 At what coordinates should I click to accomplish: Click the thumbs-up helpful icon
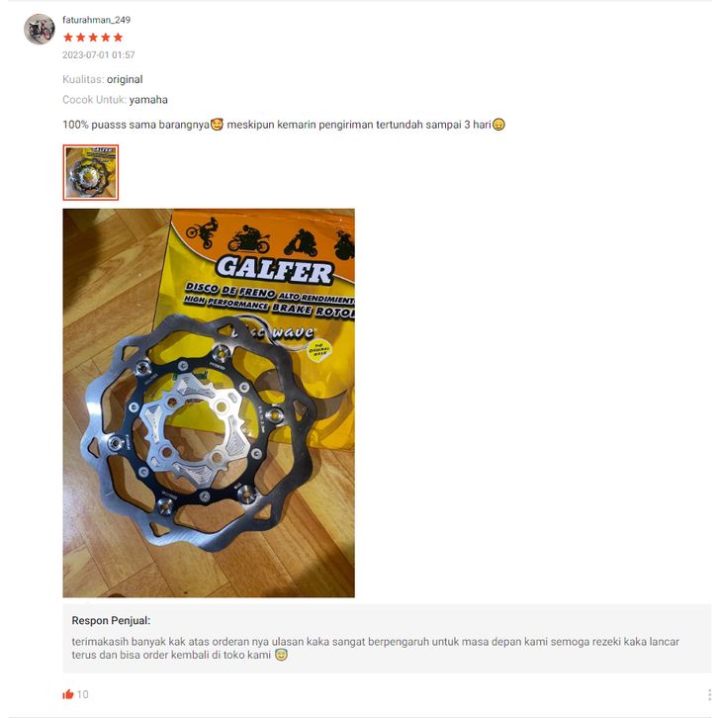pos(68,694)
